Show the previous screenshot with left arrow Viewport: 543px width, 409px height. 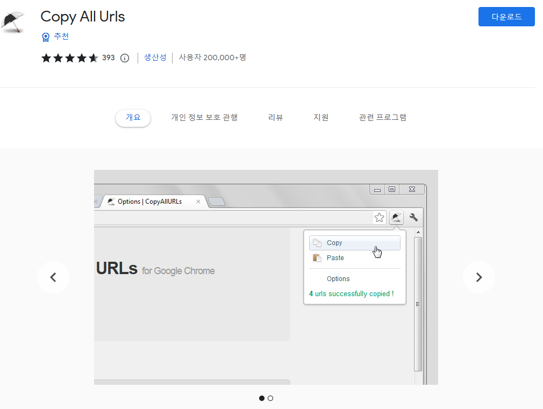[53, 277]
